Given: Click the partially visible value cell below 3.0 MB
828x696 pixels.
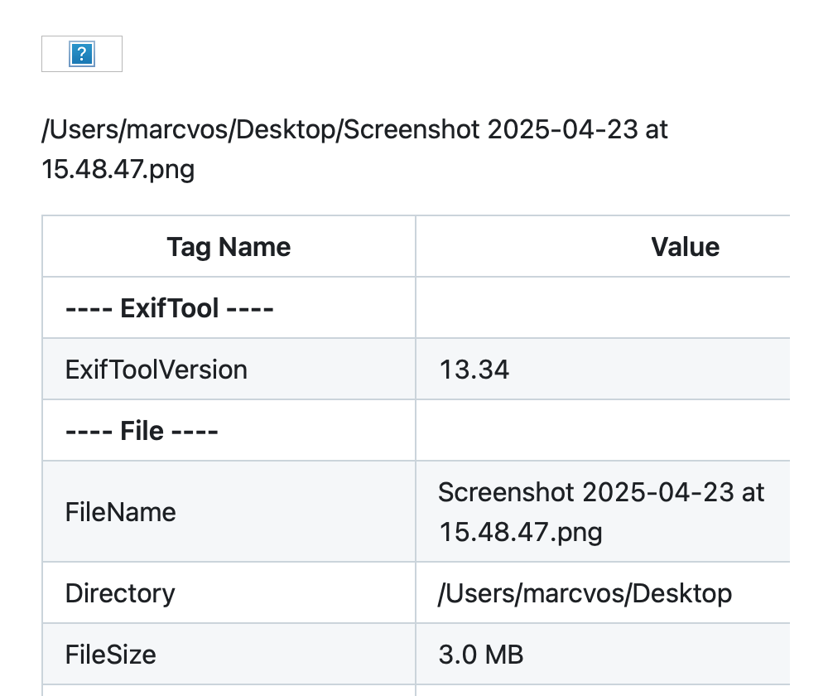Looking at the screenshot, I should [x=602, y=690].
